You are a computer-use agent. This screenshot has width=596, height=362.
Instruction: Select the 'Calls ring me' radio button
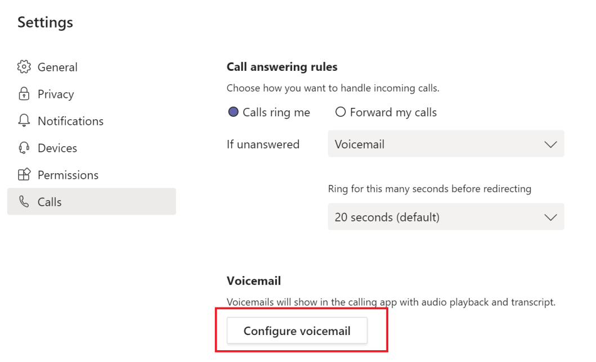[x=234, y=112]
